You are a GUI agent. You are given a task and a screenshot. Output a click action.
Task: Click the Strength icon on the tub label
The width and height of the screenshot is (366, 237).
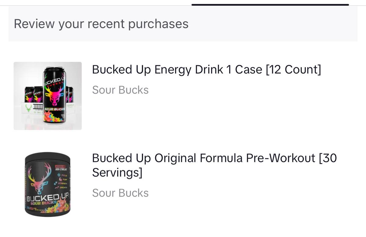56,183
